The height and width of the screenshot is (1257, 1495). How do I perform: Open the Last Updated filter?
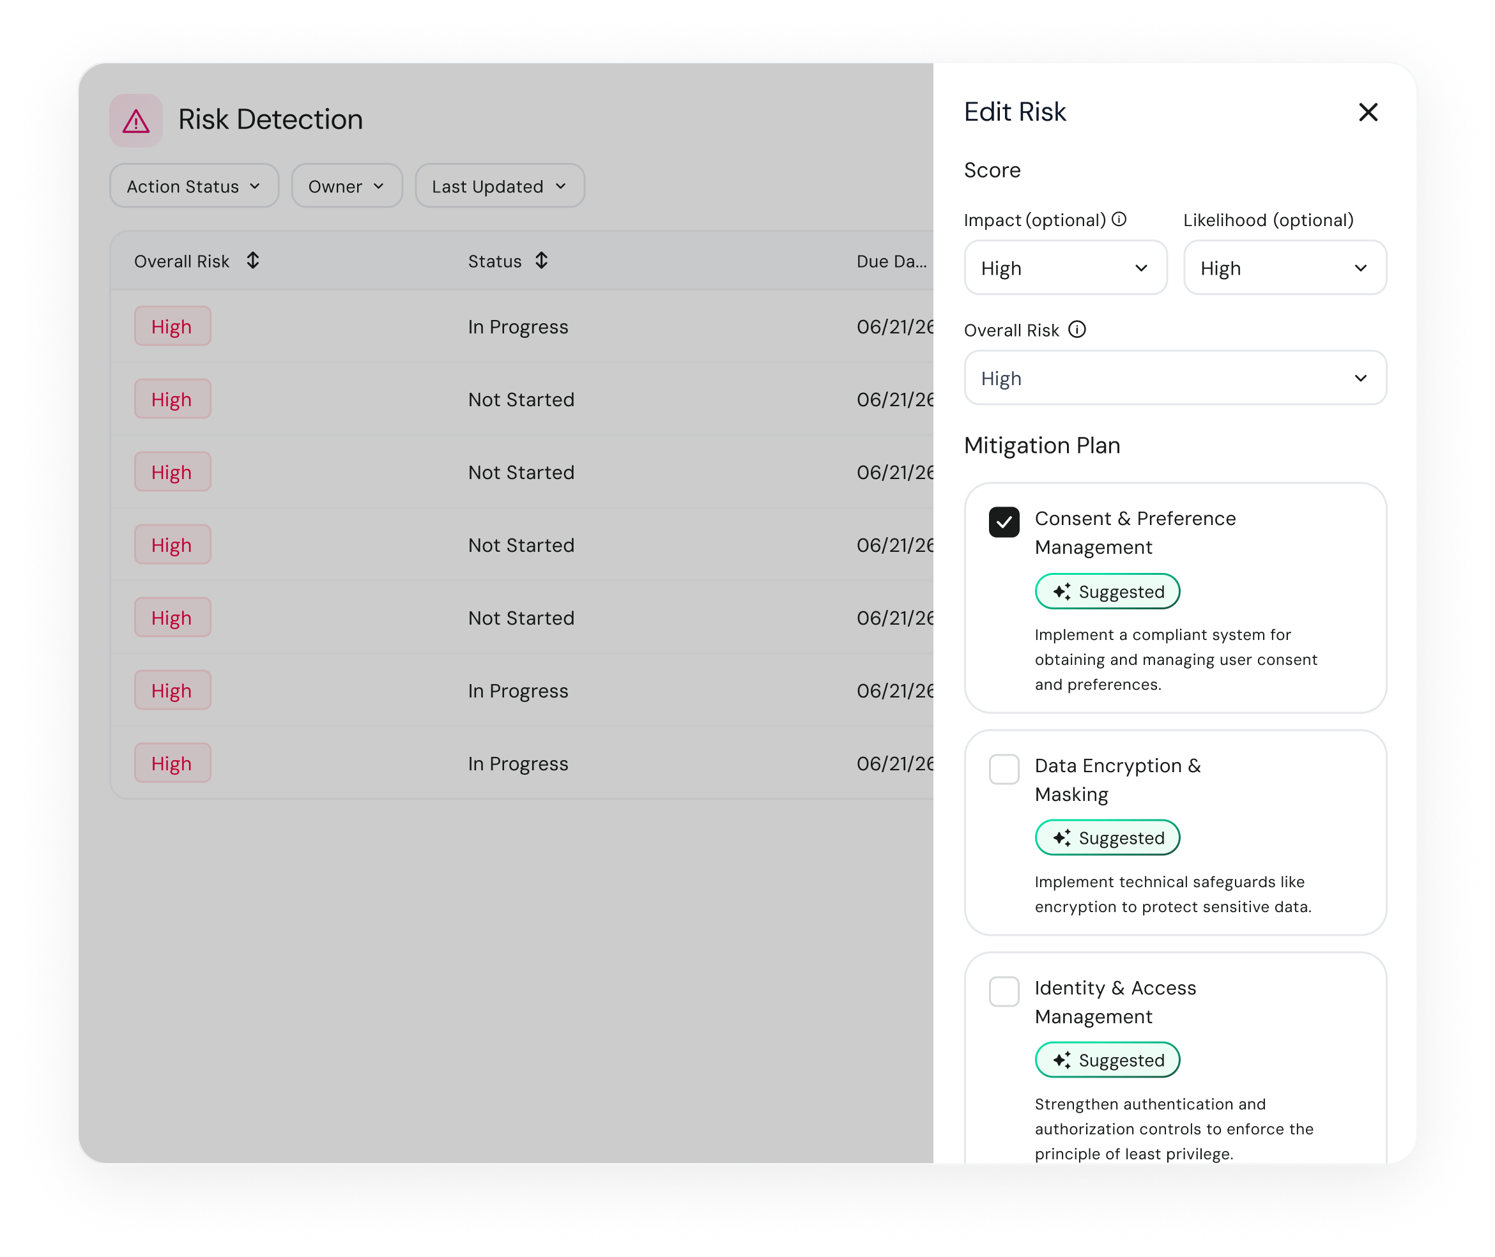(499, 186)
